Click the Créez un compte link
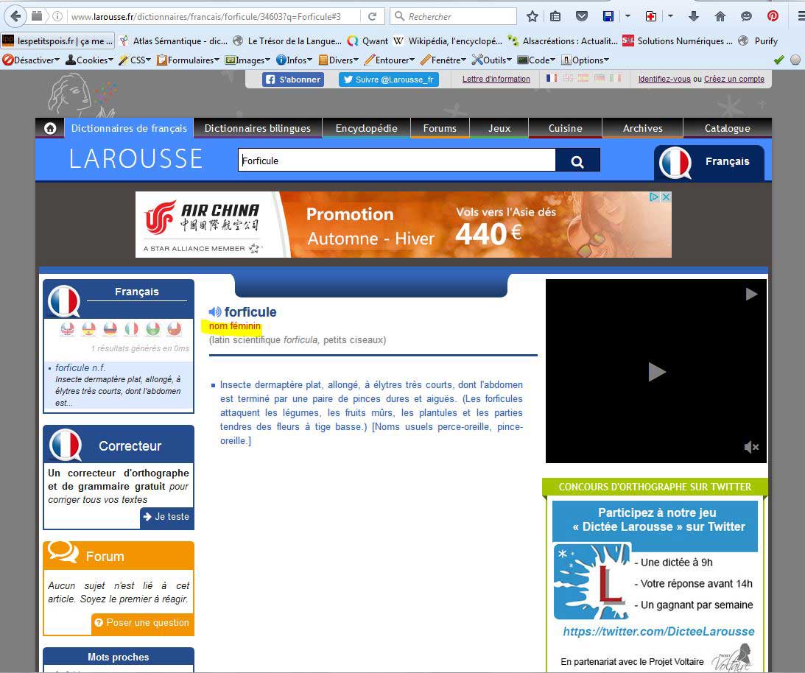Image resolution: width=805 pixels, height=673 pixels. pos(734,79)
